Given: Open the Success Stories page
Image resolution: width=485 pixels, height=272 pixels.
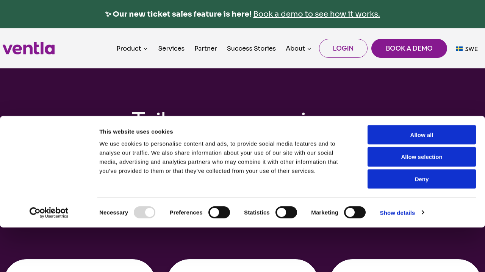Looking at the screenshot, I should (x=251, y=48).
